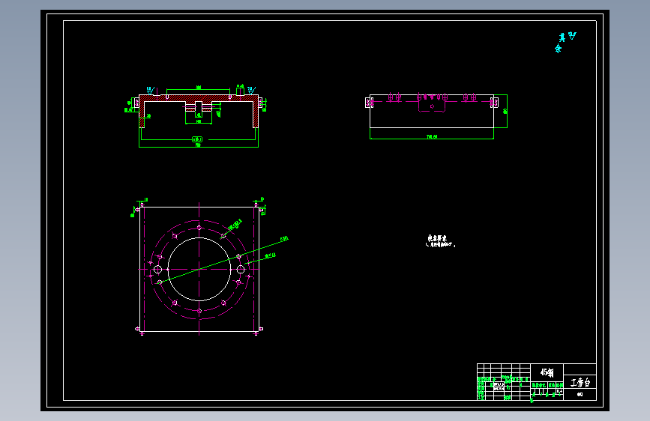The width and height of the screenshot is (650, 421).
Task: Select the bottommost bolt hole on bolt circle
Action: (x=199, y=311)
